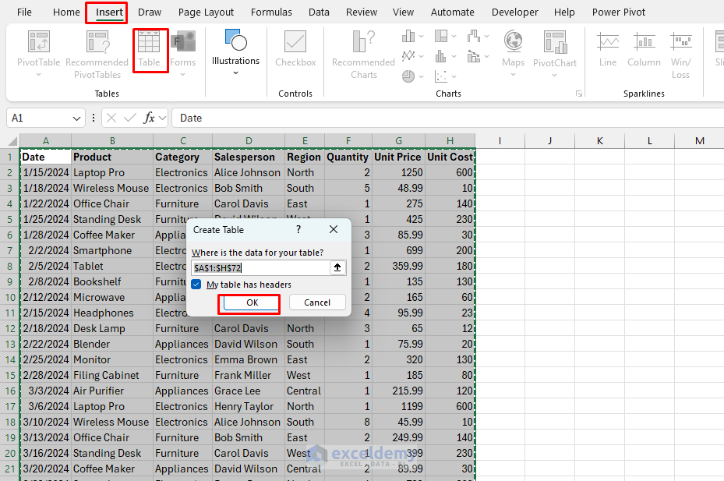This screenshot has width=724, height=481.
Task: Insert a pie or doughnut chart
Action: click(408, 76)
